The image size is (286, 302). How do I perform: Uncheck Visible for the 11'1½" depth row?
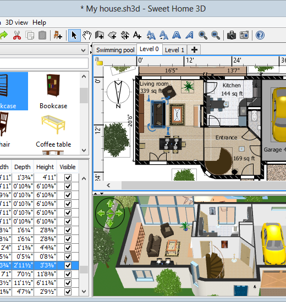68,283
